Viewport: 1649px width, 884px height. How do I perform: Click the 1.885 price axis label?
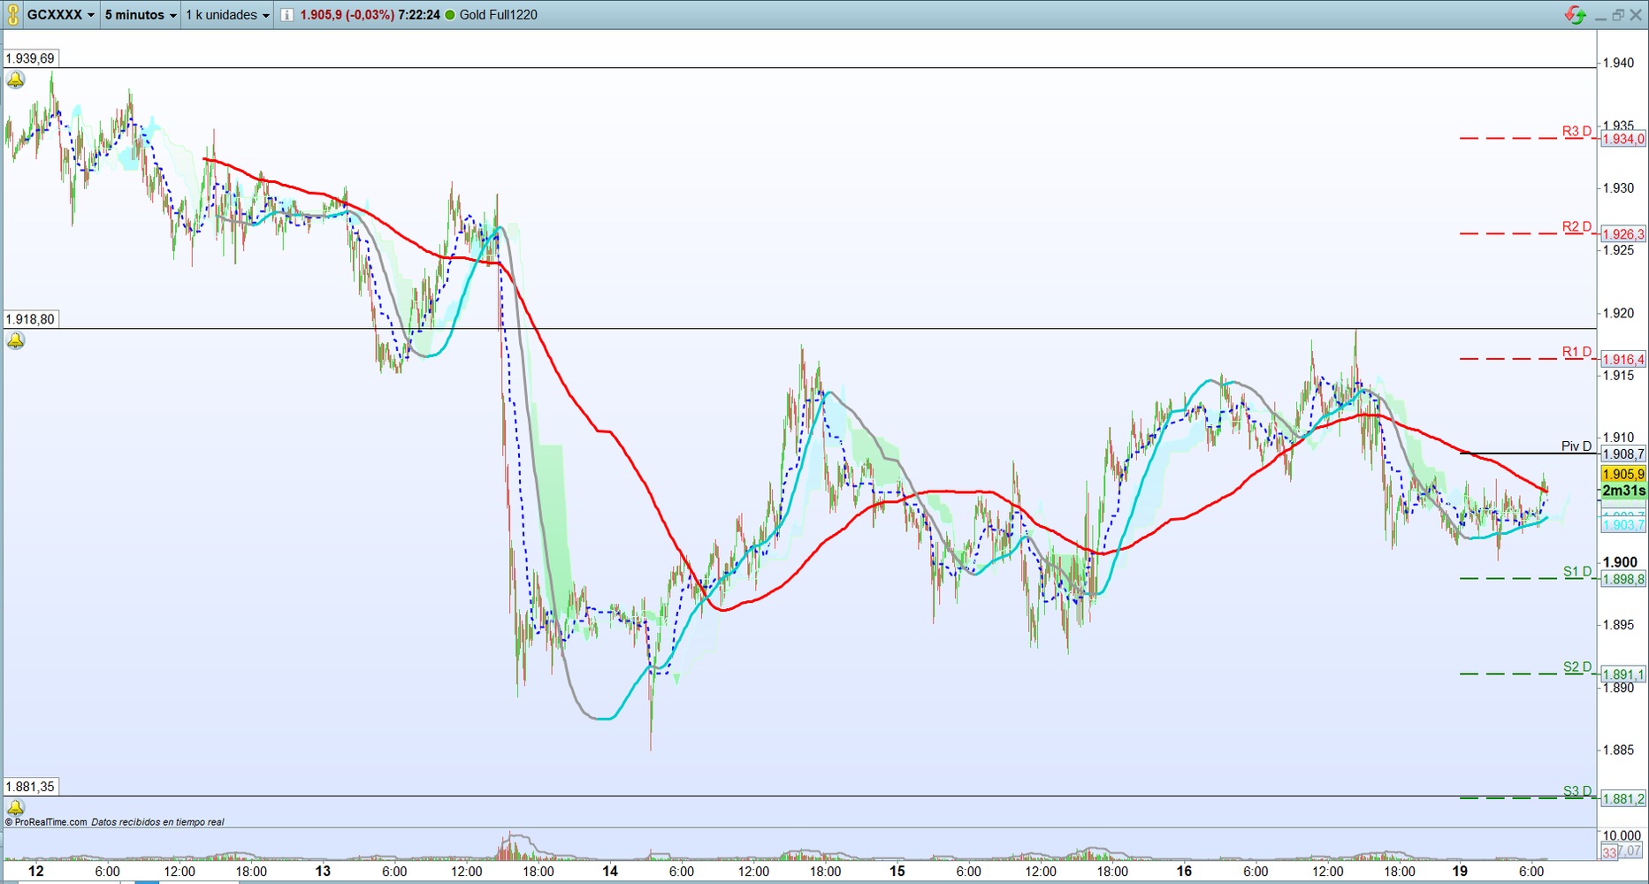1619,751
